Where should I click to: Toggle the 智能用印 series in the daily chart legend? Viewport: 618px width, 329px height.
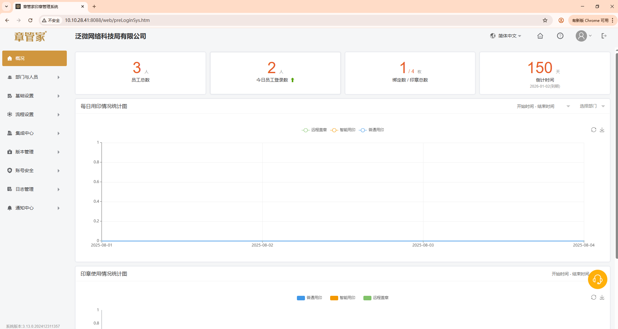tap(343, 130)
